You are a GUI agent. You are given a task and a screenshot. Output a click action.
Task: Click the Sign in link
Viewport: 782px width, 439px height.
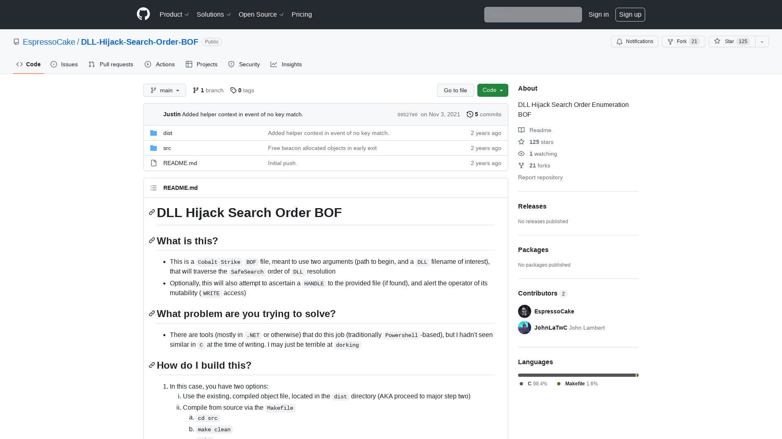[599, 14]
